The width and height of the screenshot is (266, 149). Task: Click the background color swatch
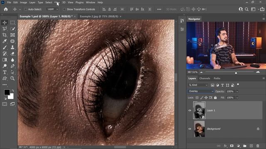(x=11, y=96)
